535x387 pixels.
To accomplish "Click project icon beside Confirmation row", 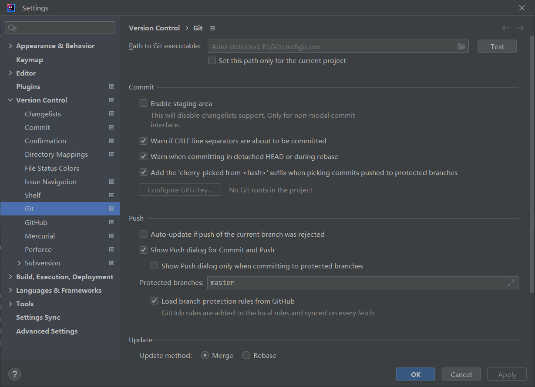I will coord(112,141).
